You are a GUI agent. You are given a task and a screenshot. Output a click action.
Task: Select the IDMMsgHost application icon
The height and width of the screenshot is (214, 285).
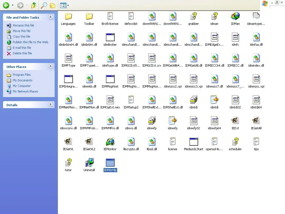[110, 82]
